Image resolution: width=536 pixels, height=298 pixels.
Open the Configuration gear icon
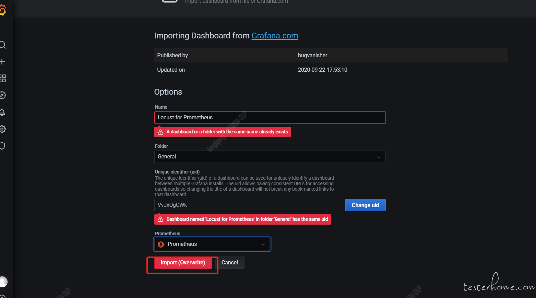pyautogui.click(x=3, y=129)
